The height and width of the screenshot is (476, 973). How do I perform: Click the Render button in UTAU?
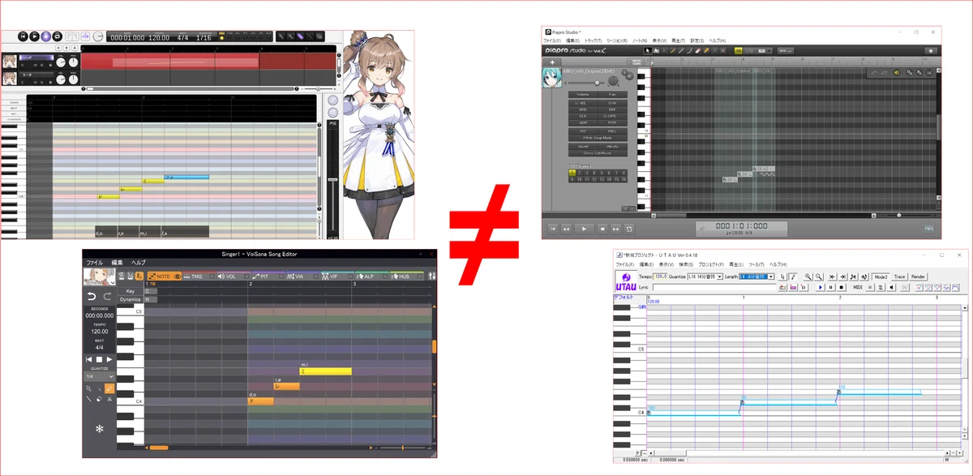pos(919,277)
